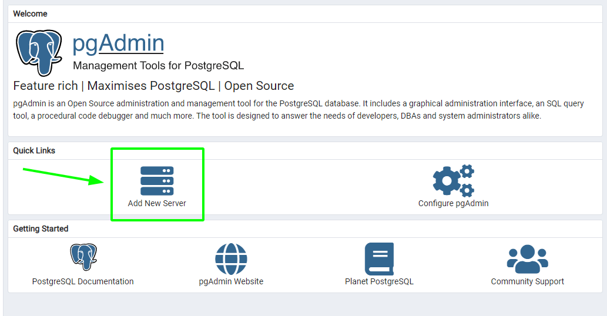Open the Planet PostgreSQL text link
This screenshot has width=607, height=316.
[379, 281]
